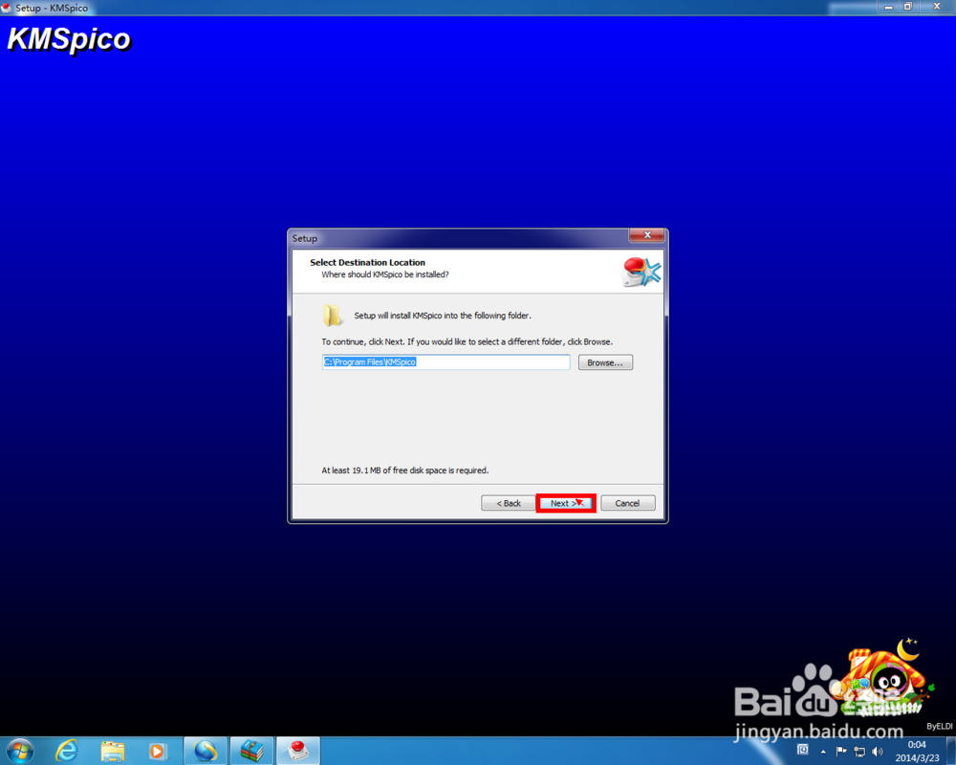Open Windows Explorer from the taskbar
Screen dimensions: 956x765
112,752
